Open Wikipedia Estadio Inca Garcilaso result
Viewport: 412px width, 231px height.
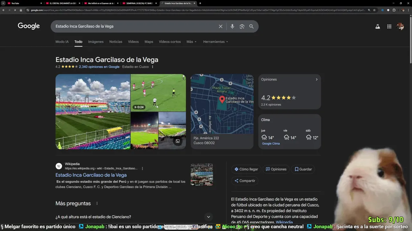tap(91, 175)
